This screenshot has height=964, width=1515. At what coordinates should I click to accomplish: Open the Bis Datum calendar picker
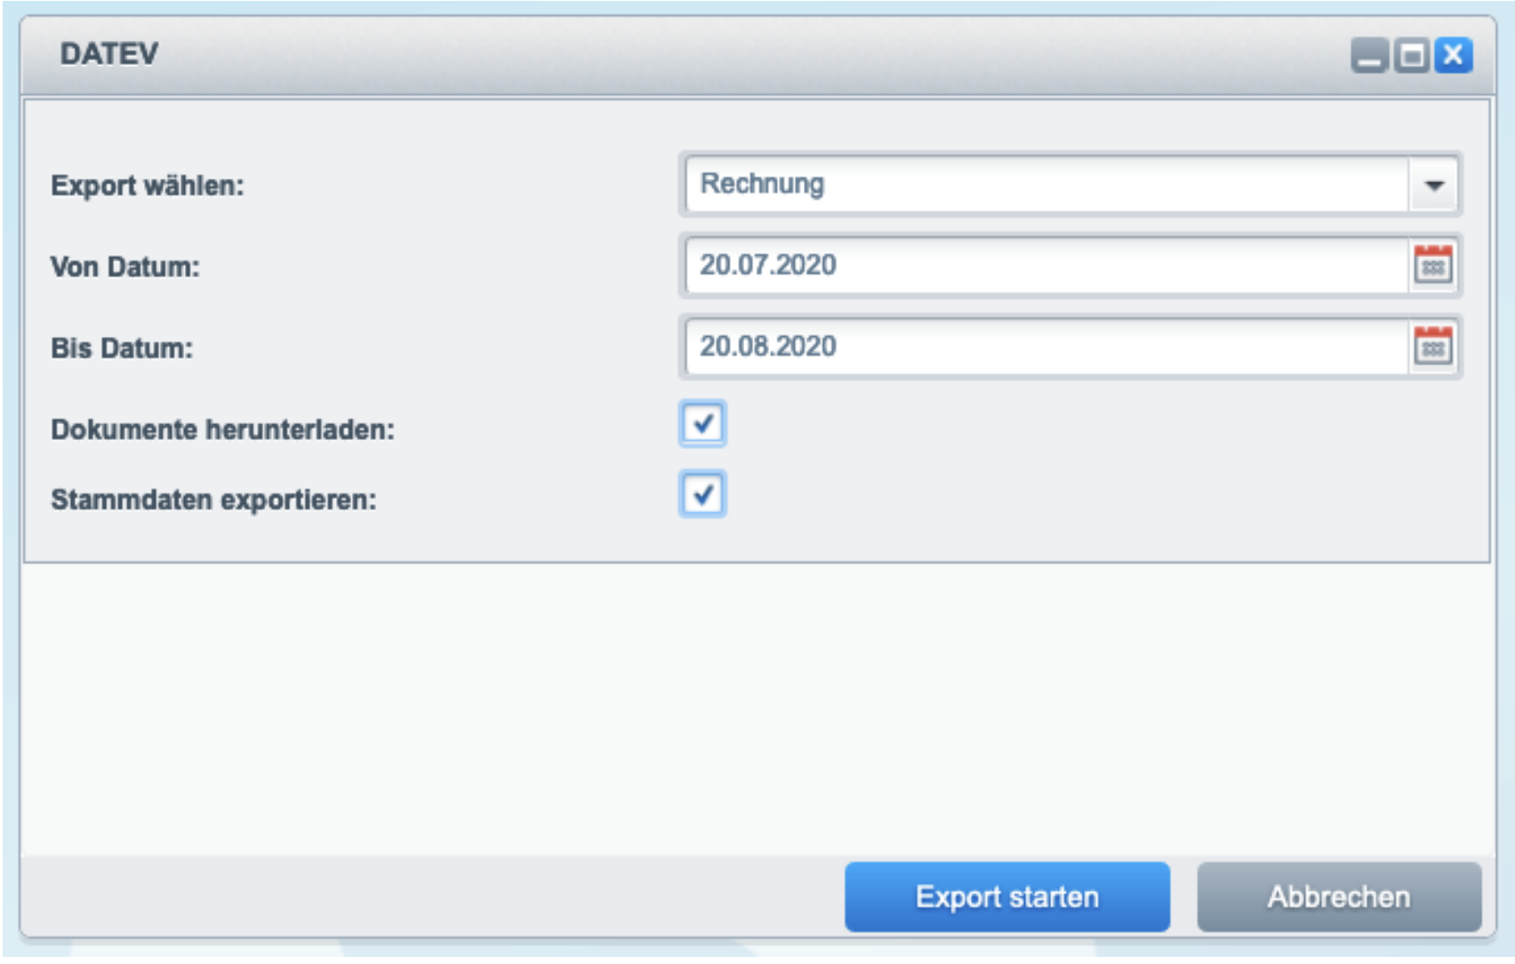tap(1432, 347)
